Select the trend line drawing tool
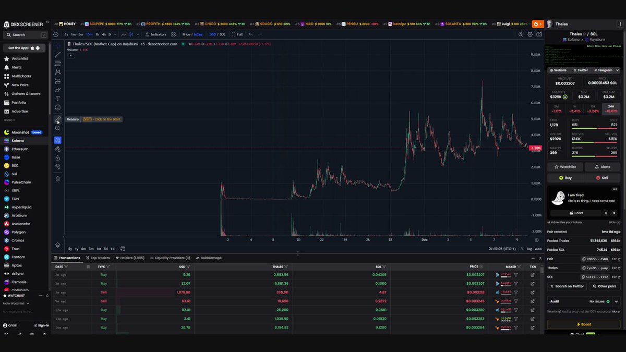The width and height of the screenshot is (626, 352). pyautogui.click(x=58, y=54)
